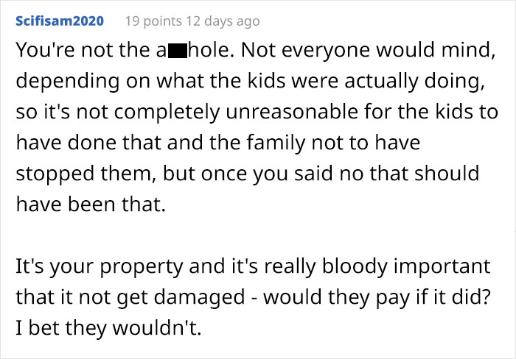Click the word 'important' in the second paragraph
Image resolution: width=516 pixels, height=359 pixels.
pyautogui.click(x=442, y=267)
